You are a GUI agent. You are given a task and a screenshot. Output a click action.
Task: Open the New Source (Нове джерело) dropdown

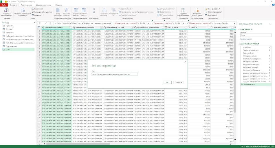click(x=212, y=9)
